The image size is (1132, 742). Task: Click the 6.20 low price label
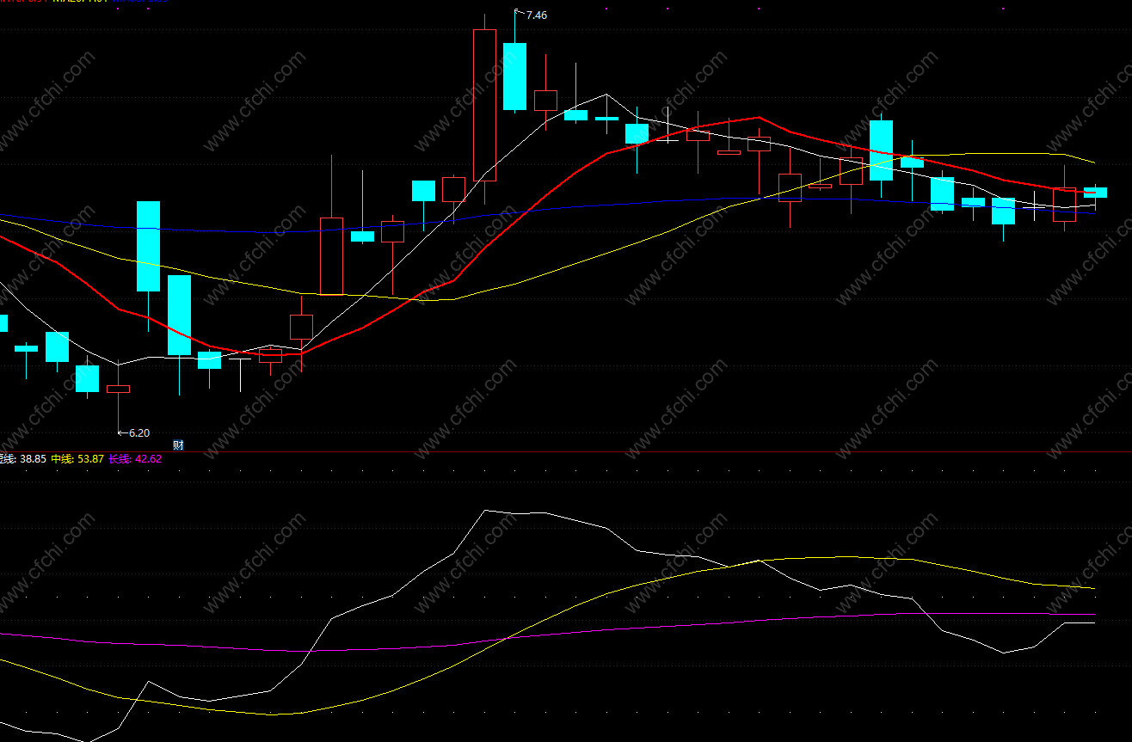pyautogui.click(x=138, y=433)
